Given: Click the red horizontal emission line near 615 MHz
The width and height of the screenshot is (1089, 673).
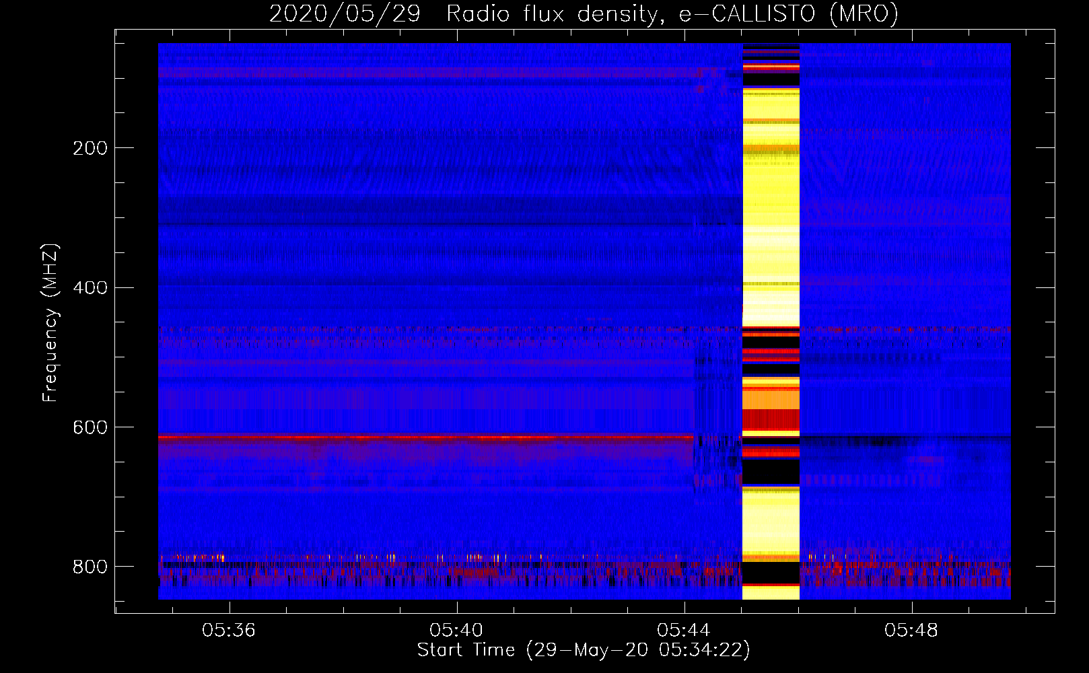Looking at the screenshot, I should (x=426, y=437).
